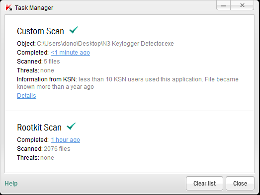Minimize the Task Manager window
Image resolution: width=260 pixels, height=195 pixels.
224,5
